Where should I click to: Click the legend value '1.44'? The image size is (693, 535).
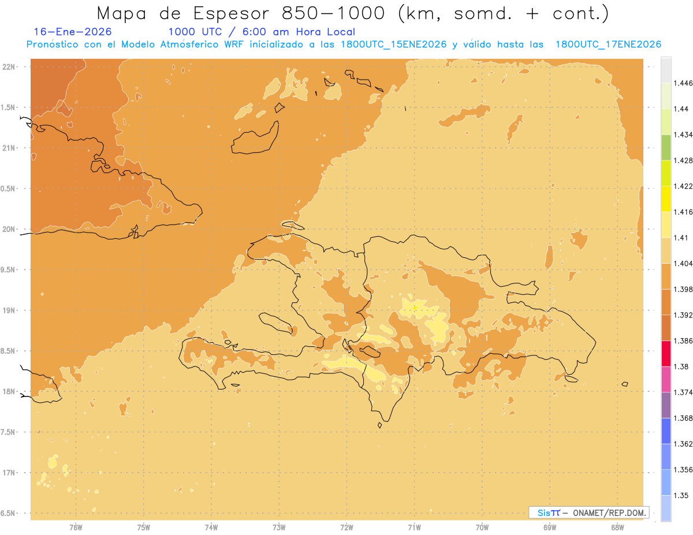point(681,109)
